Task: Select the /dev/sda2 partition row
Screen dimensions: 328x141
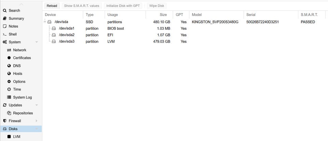Action: 185,35
